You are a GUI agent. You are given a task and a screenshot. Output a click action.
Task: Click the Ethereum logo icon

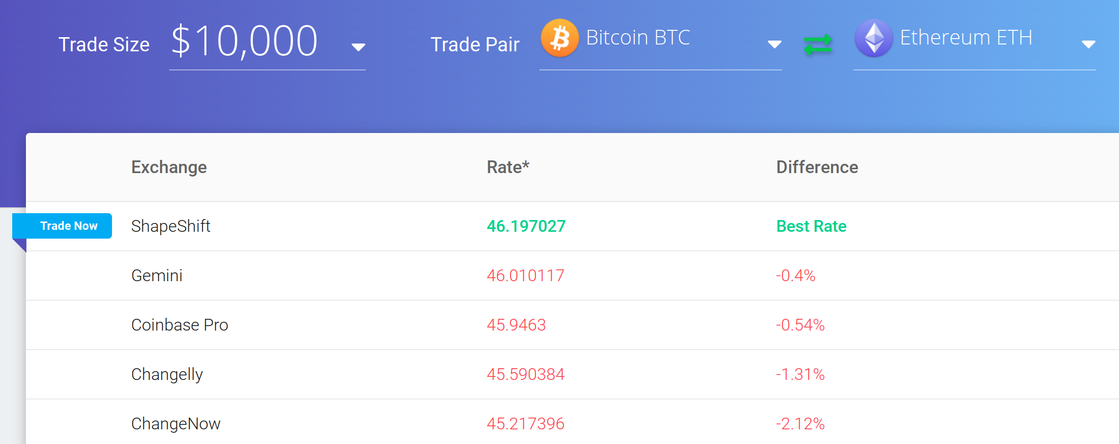click(874, 38)
